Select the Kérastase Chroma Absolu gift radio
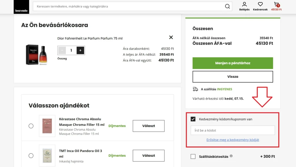Screen dimensions: 296x167 [x=31, y=126]
